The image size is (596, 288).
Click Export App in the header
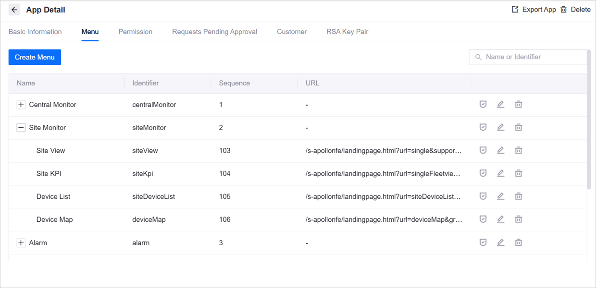(534, 10)
